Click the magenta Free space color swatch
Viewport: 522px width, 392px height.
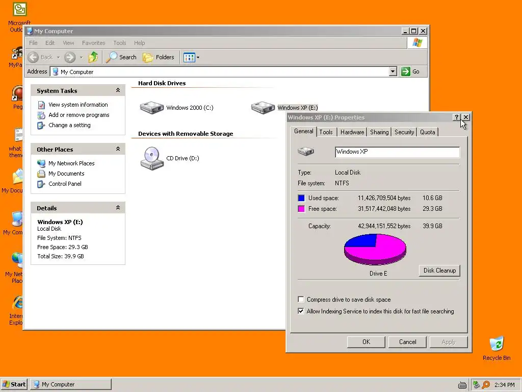[x=301, y=209]
